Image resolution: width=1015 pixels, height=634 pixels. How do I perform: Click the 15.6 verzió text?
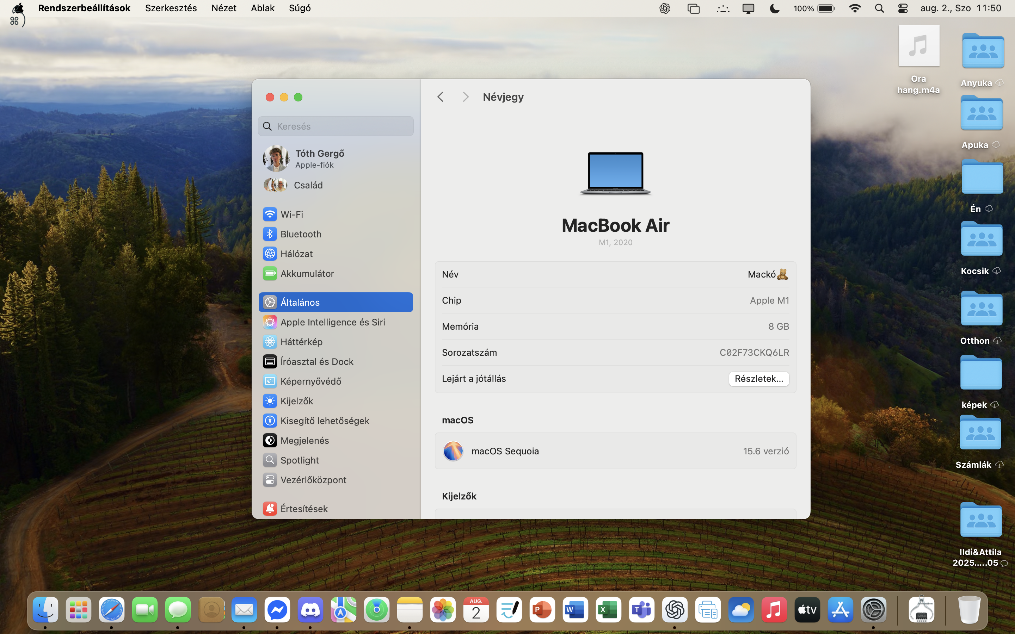pyautogui.click(x=765, y=451)
